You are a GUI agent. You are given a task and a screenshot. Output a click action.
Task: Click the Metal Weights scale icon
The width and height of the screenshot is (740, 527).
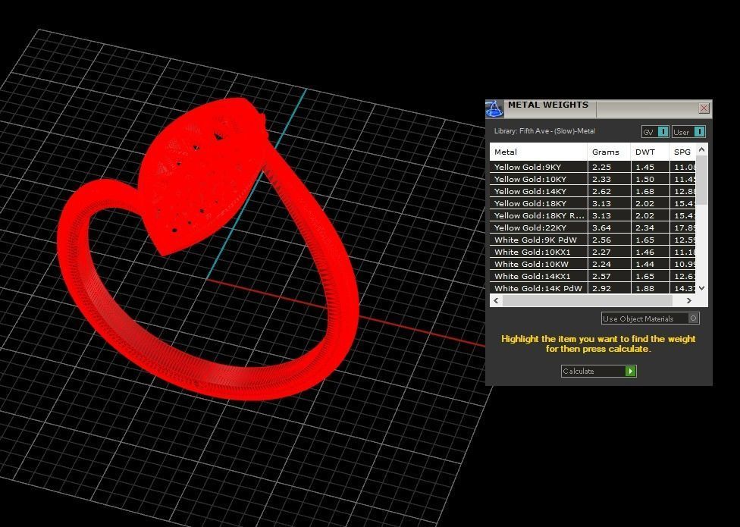[494, 109]
